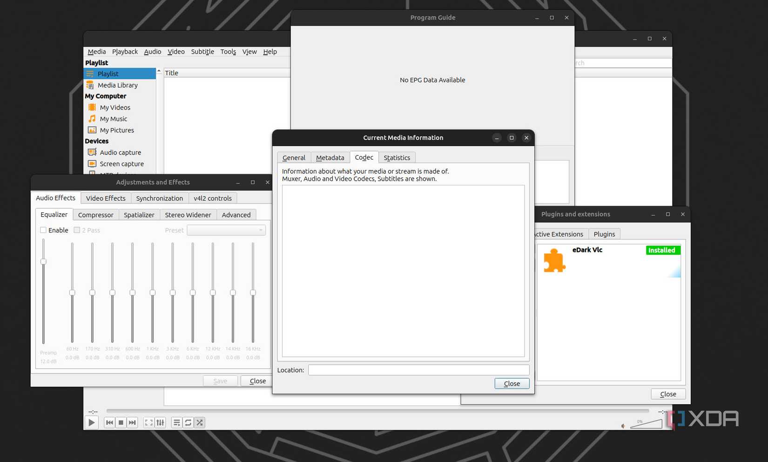Open extended settings via the sliders icon

160,422
